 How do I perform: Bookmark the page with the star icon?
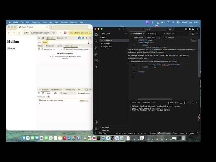pos(53,33)
